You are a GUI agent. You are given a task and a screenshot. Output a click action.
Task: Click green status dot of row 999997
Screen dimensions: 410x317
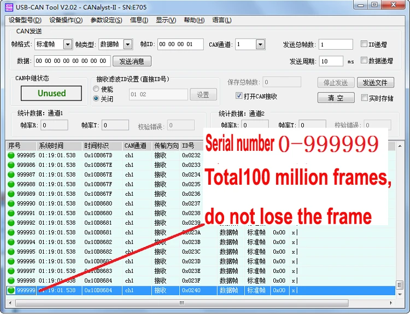(11, 271)
